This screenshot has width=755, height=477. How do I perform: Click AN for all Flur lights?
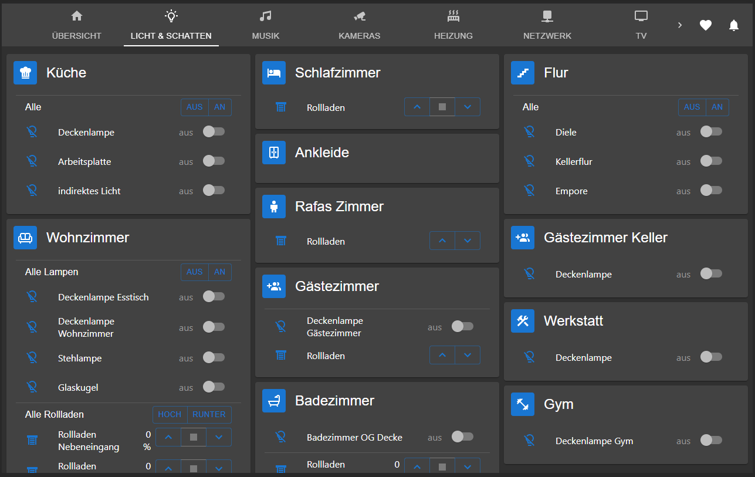pos(717,107)
